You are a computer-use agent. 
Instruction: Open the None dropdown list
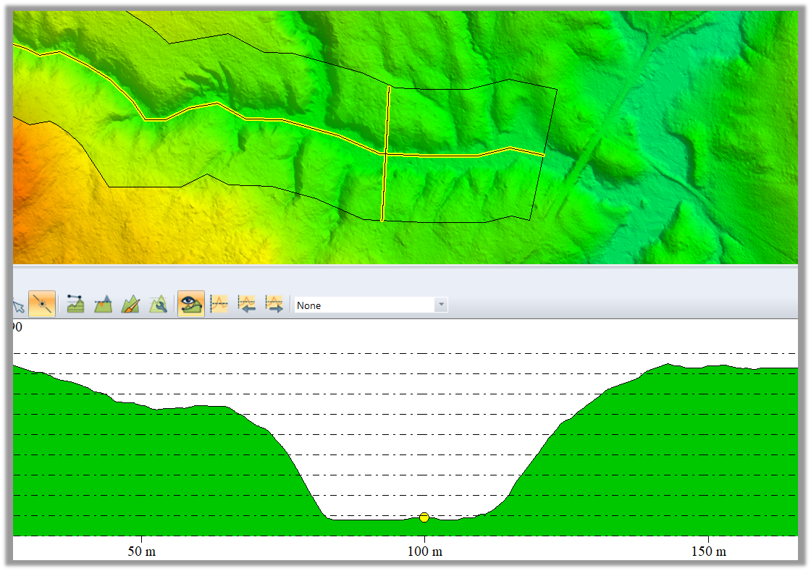pyautogui.click(x=371, y=305)
